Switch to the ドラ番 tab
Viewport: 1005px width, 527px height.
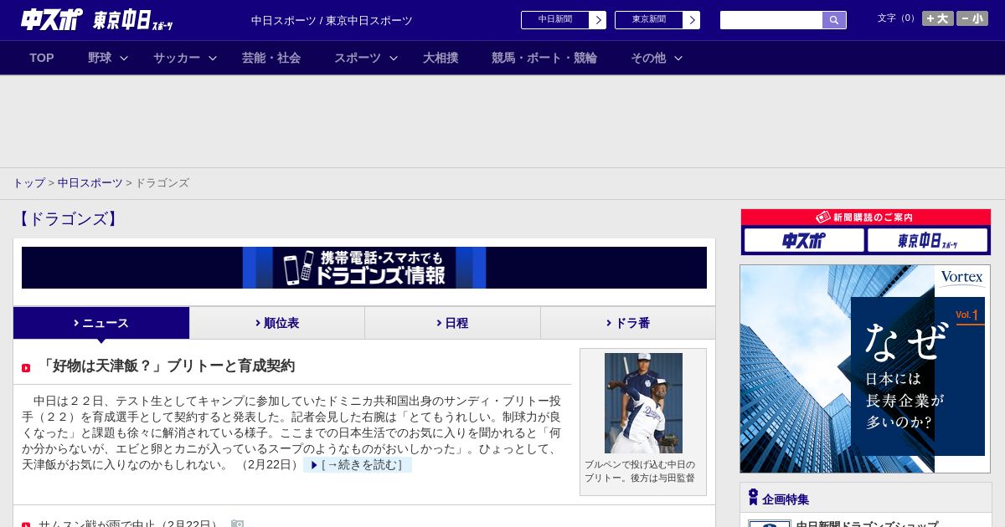click(628, 323)
